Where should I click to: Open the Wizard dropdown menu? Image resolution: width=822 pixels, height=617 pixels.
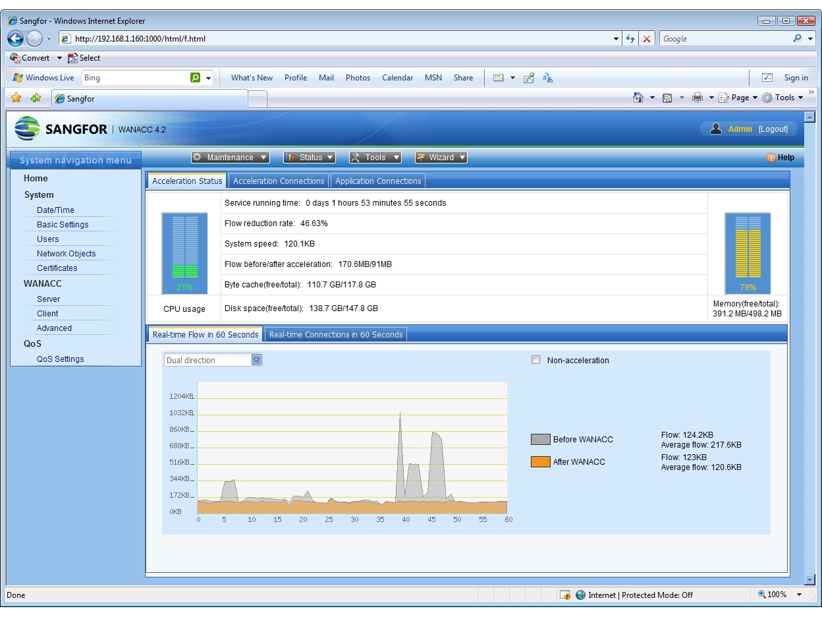tap(441, 158)
